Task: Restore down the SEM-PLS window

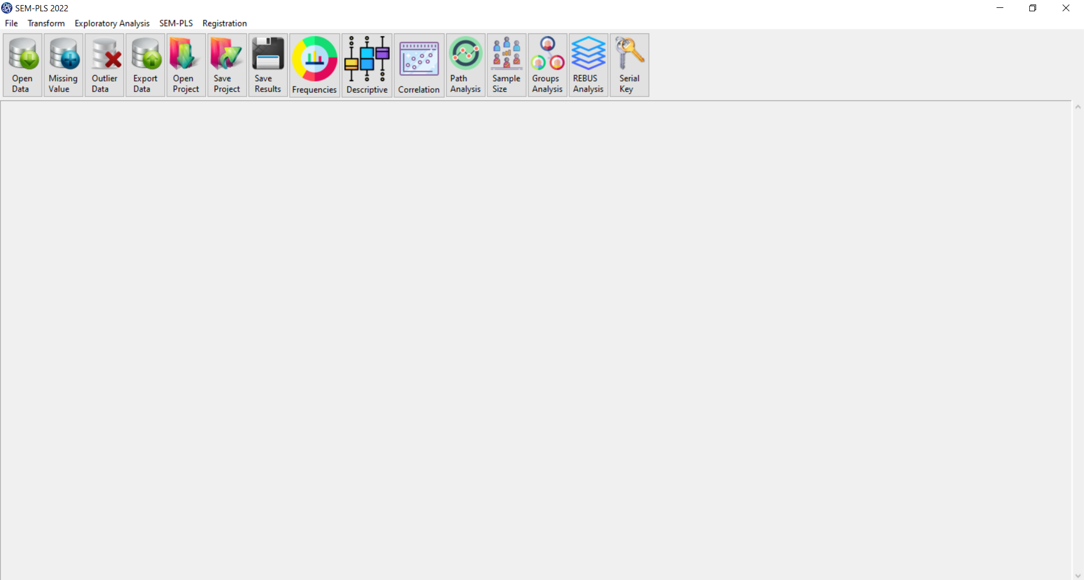Action: [1033, 8]
